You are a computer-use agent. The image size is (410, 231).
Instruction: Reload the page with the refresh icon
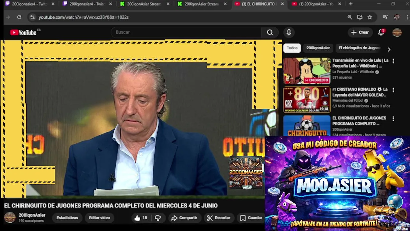(19, 17)
